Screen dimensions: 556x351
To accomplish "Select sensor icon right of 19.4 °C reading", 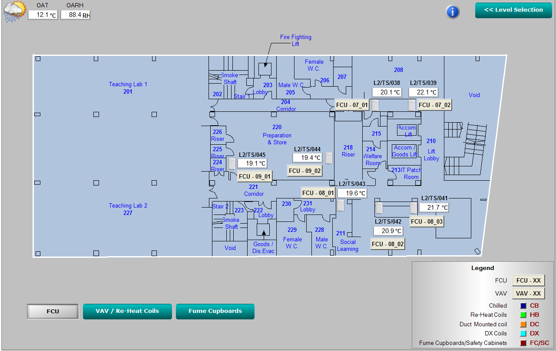I will tap(329, 158).
